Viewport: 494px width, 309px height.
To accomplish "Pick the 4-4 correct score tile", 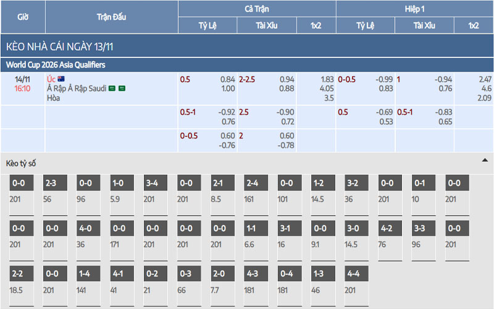I will coord(352,273).
